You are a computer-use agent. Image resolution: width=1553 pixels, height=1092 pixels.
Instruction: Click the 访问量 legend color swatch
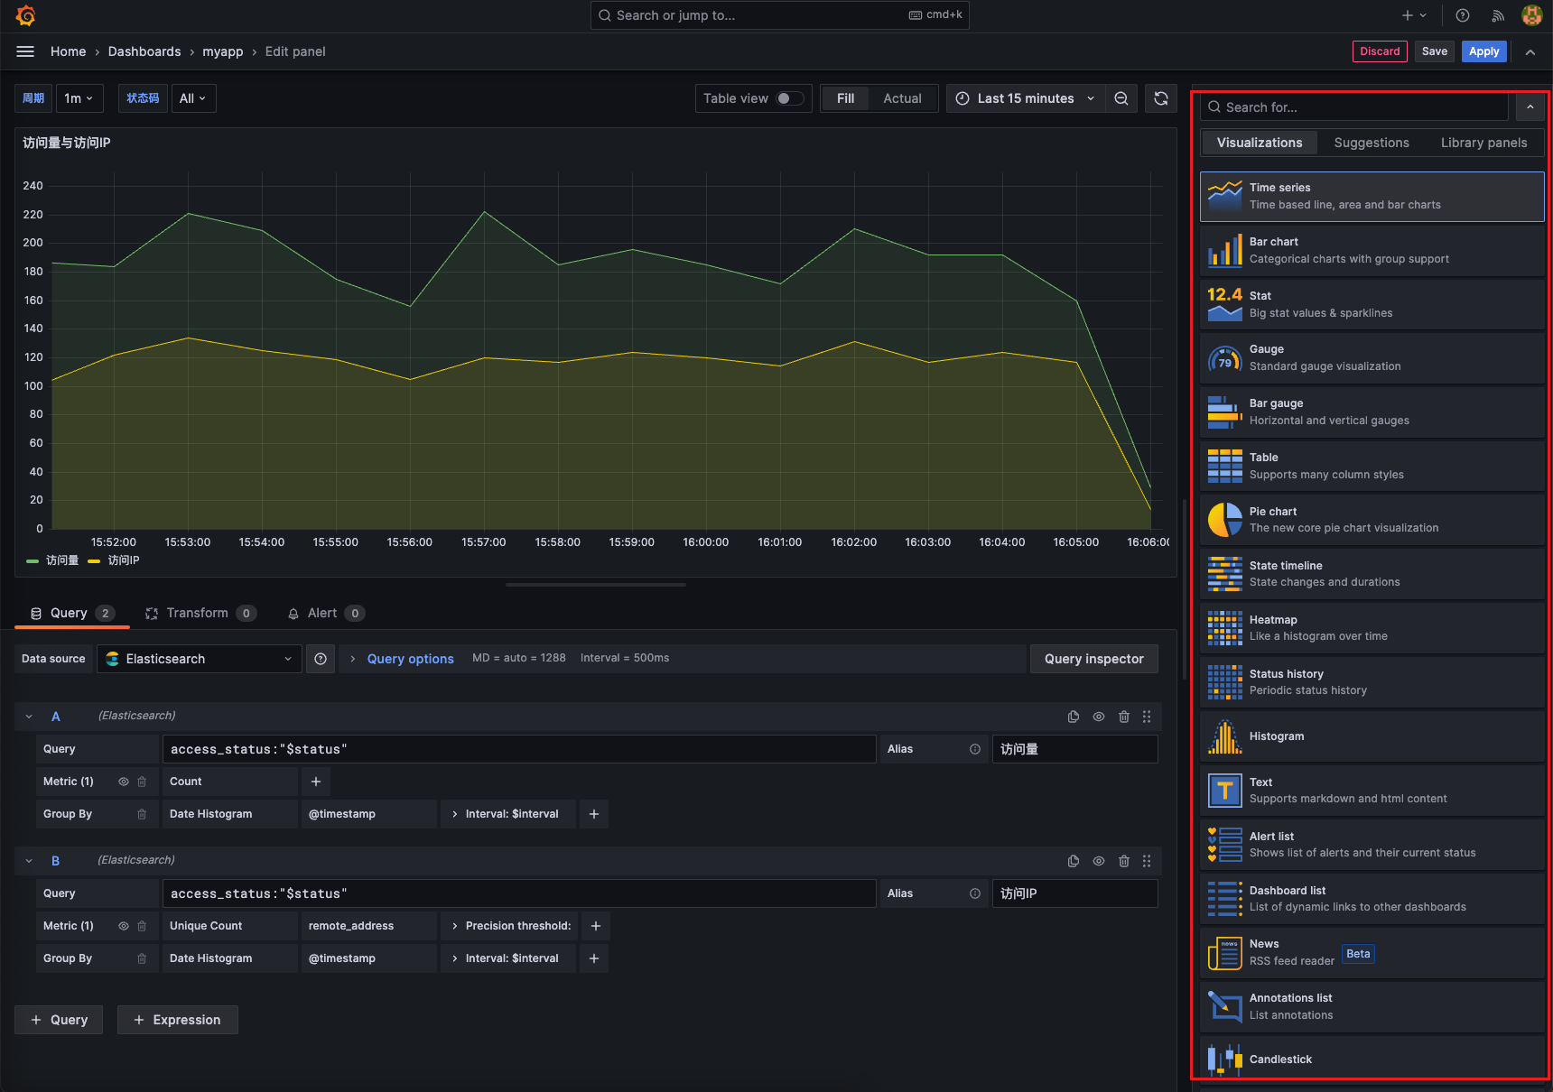click(33, 560)
